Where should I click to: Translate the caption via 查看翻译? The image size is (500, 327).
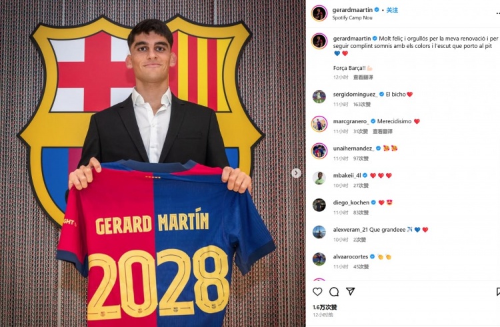(x=363, y=77)
